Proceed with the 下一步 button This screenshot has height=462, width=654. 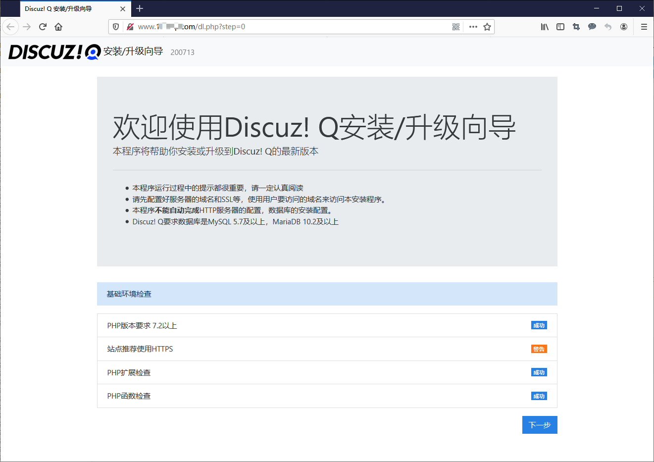click(x=540, y=425)
